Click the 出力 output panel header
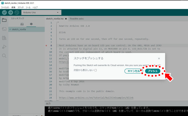Viewport: 188px width, 116px height. click(x=48, y=104)
